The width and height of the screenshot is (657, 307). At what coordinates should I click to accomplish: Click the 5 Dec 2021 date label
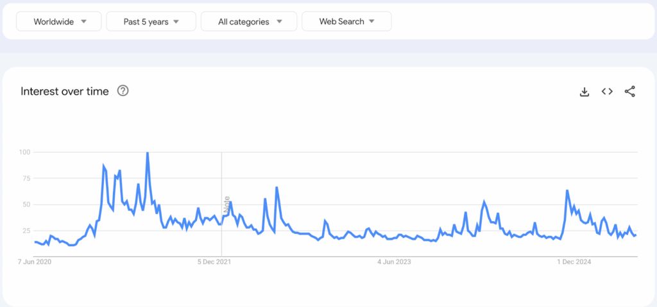click(x=214, y=261)
